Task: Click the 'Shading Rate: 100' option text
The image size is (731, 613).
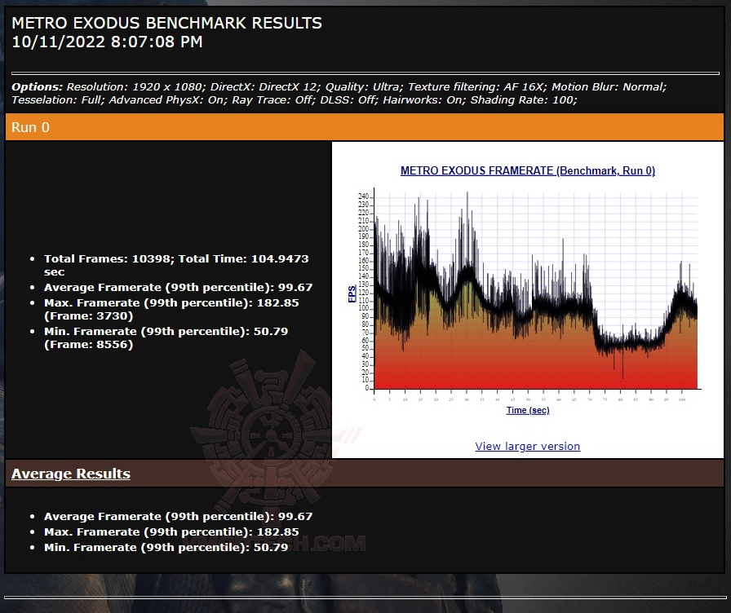Action: point(522,99)
